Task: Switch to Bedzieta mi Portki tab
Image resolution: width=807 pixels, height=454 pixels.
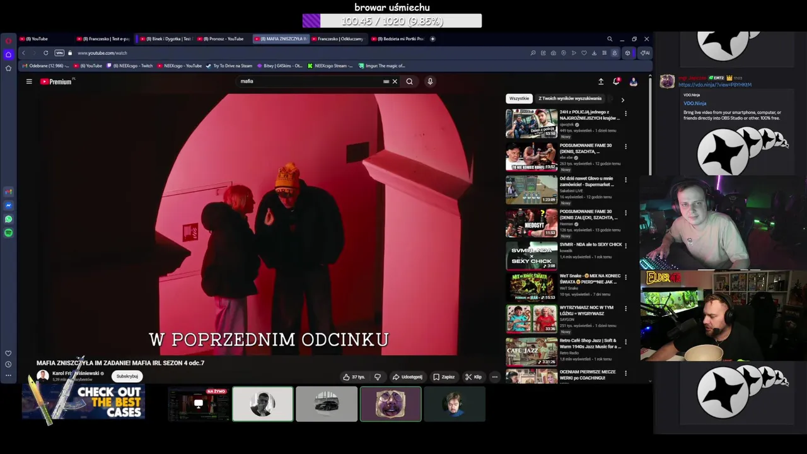Action: point(398,39)
